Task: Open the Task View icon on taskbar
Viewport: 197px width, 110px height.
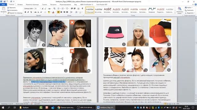Action: 15,108
